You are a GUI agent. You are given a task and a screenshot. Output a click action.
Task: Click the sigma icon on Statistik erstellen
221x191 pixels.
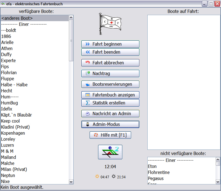[x=88, y=103]
